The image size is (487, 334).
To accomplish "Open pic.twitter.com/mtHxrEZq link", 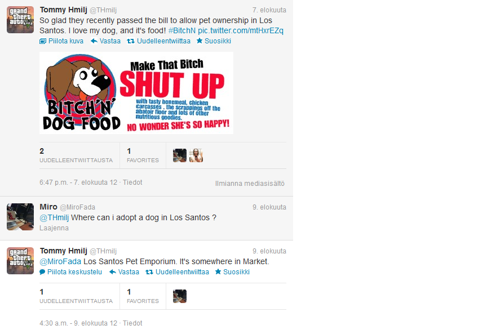I will click(240, 30).
